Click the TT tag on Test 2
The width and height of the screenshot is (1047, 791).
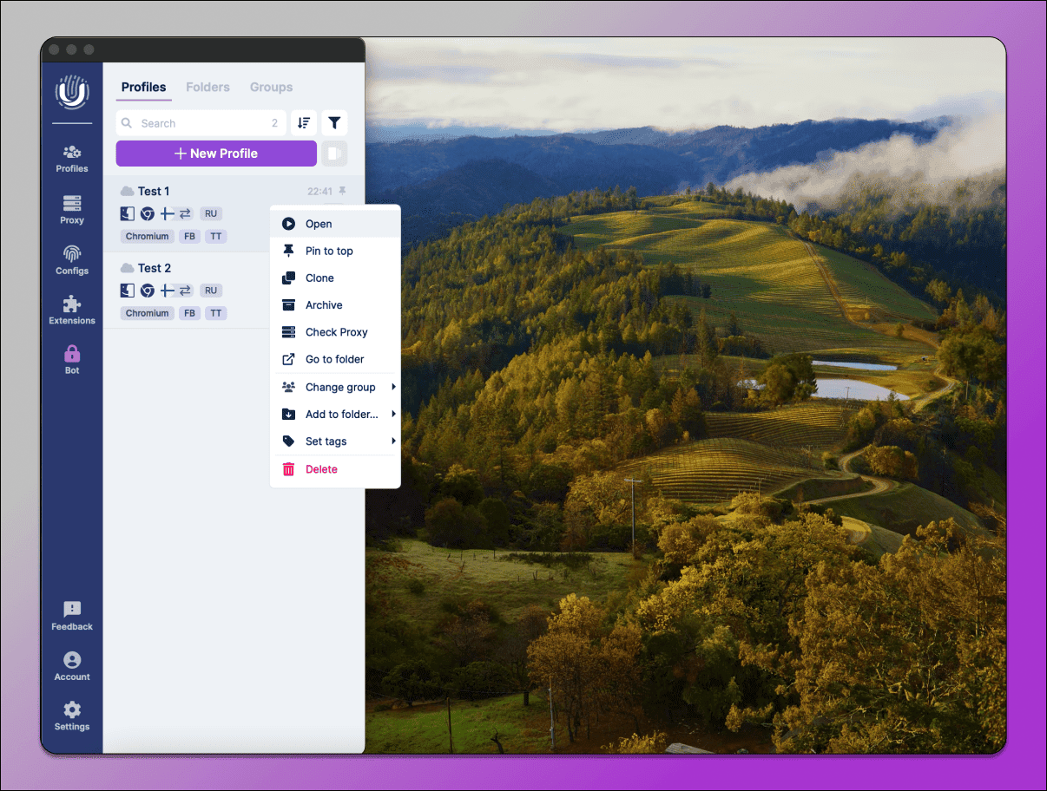pos(216,313)
